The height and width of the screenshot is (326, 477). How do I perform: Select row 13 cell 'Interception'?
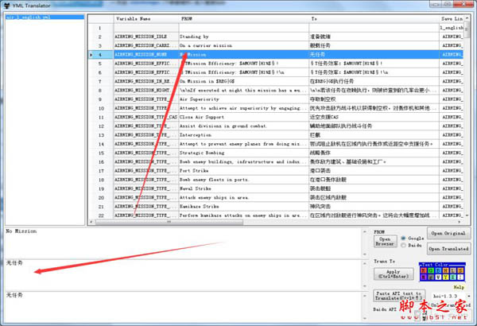pos(244,135)
